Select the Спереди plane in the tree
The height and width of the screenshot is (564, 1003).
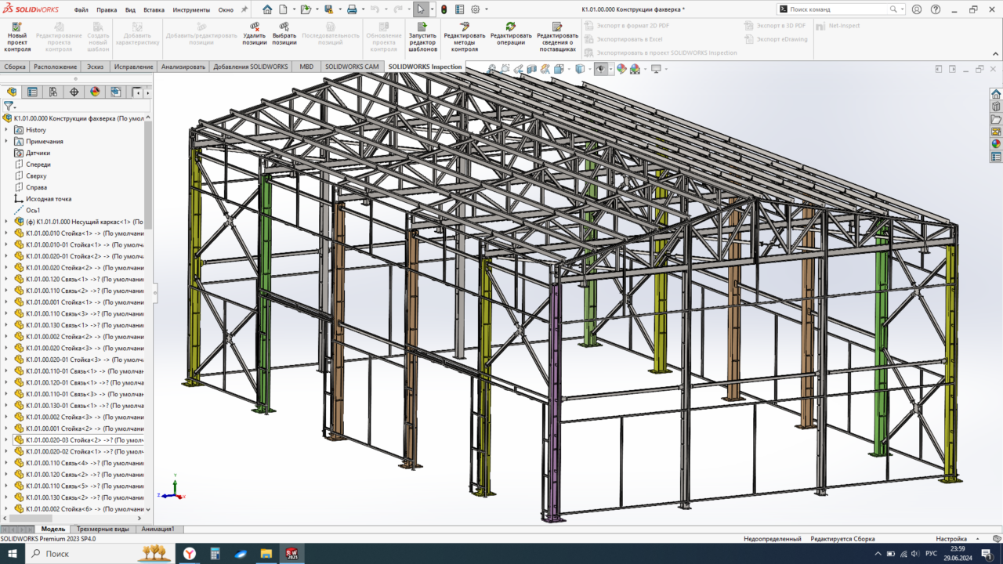[x=38, y=164]
